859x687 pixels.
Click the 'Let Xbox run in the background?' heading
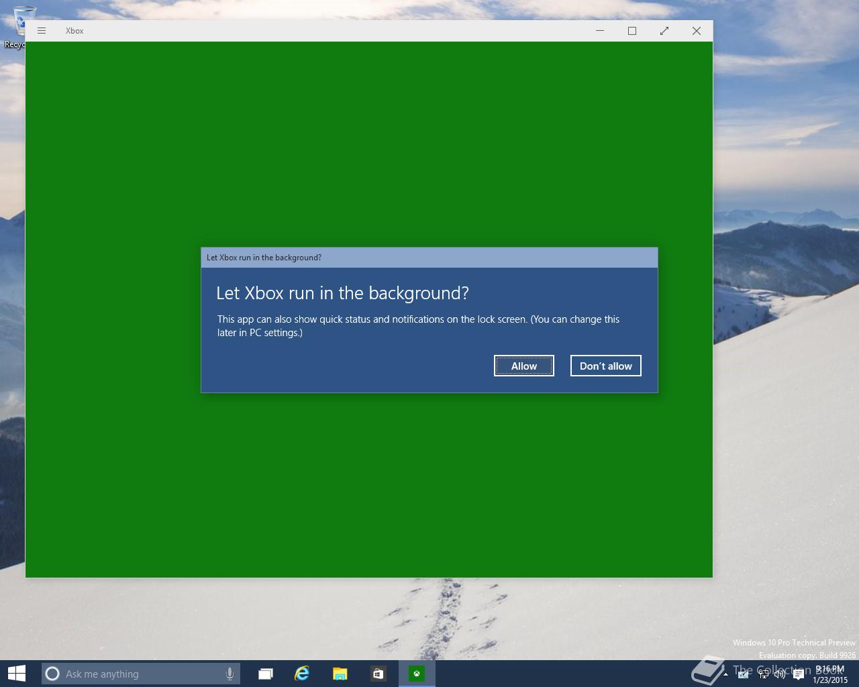point(342,293)
